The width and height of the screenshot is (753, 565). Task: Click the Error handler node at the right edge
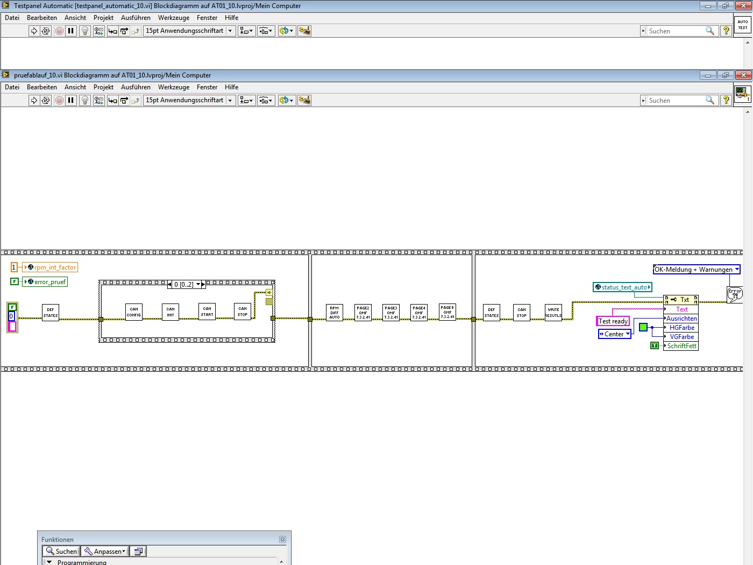(735, 294)
